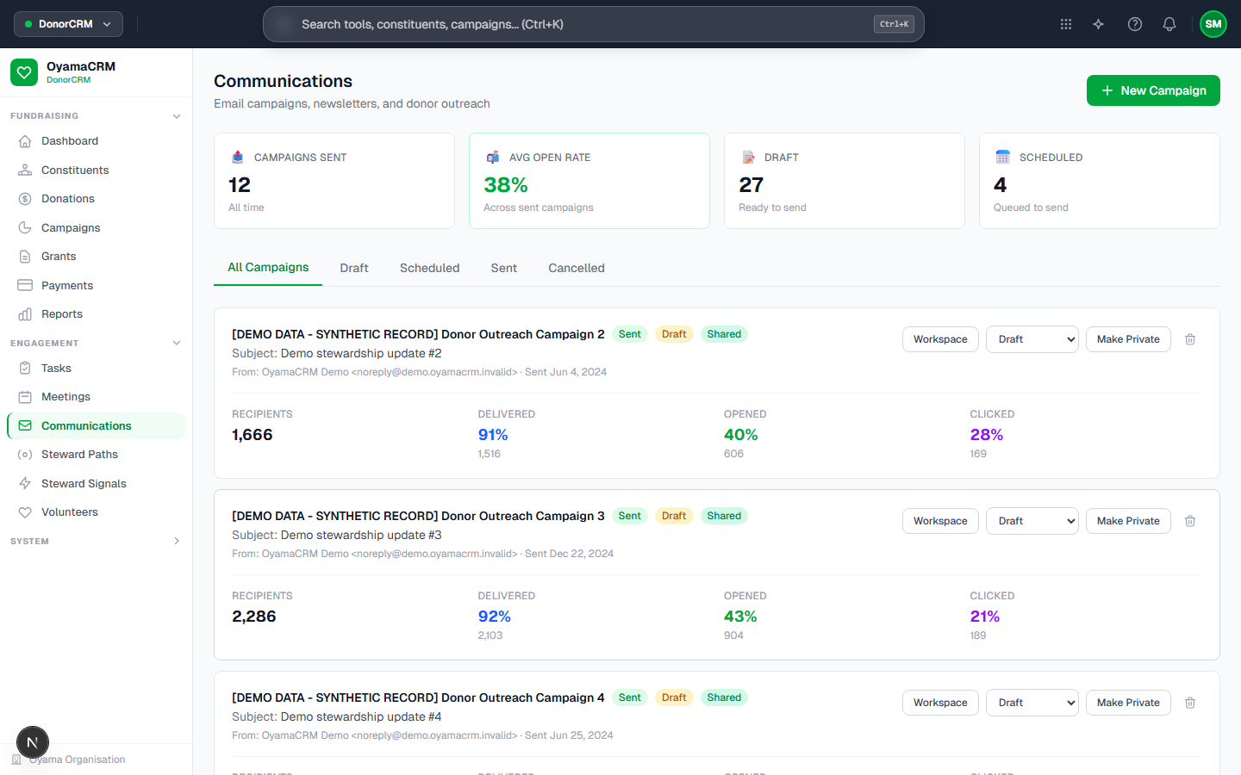Click the 40% opened value for Campaign 2
Screen dimensions: 1241x775
pos(741,435)
